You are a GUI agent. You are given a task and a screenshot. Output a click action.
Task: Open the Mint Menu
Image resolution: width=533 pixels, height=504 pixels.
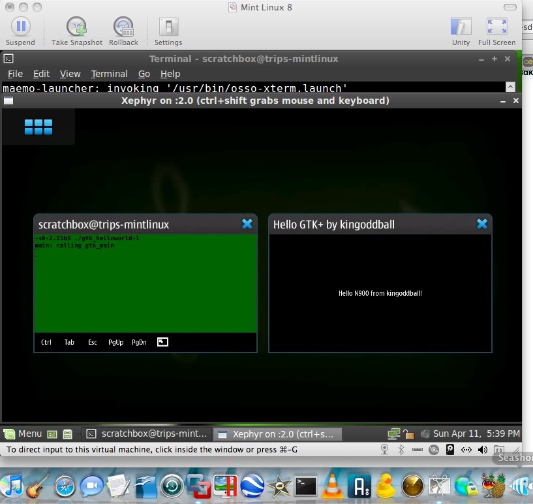(x=23, y=433)
